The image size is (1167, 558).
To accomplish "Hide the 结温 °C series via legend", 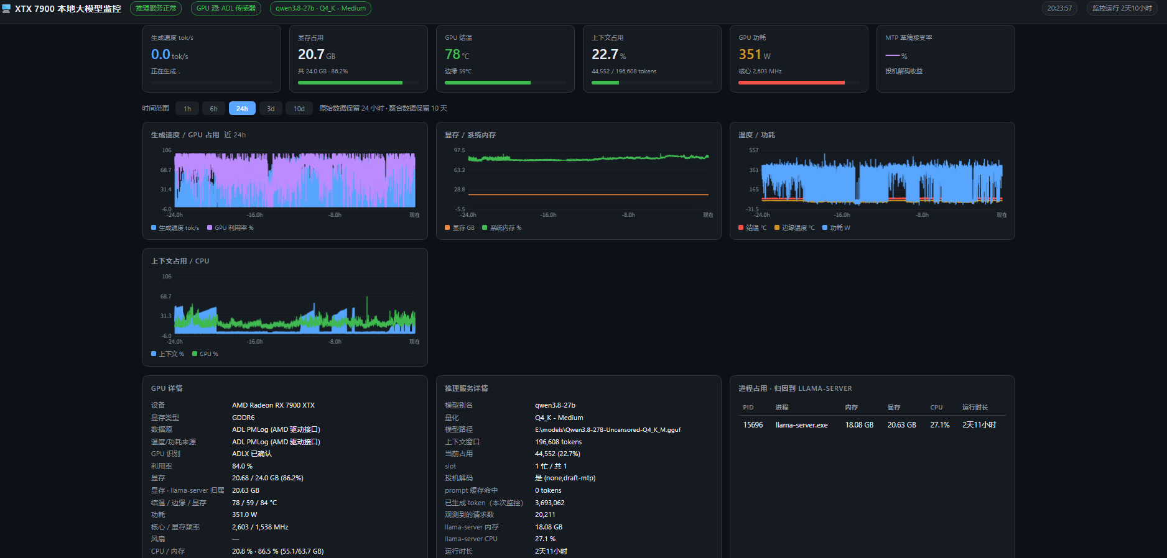I will point(753,228).
